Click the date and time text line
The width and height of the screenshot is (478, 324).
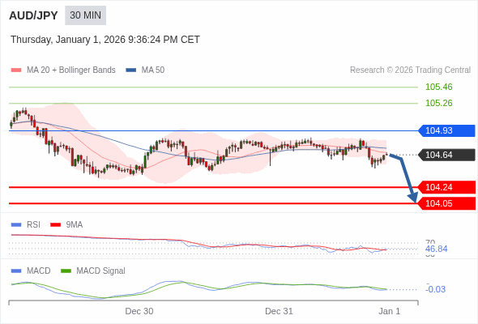pyautogui.click(x=105, y=40)
